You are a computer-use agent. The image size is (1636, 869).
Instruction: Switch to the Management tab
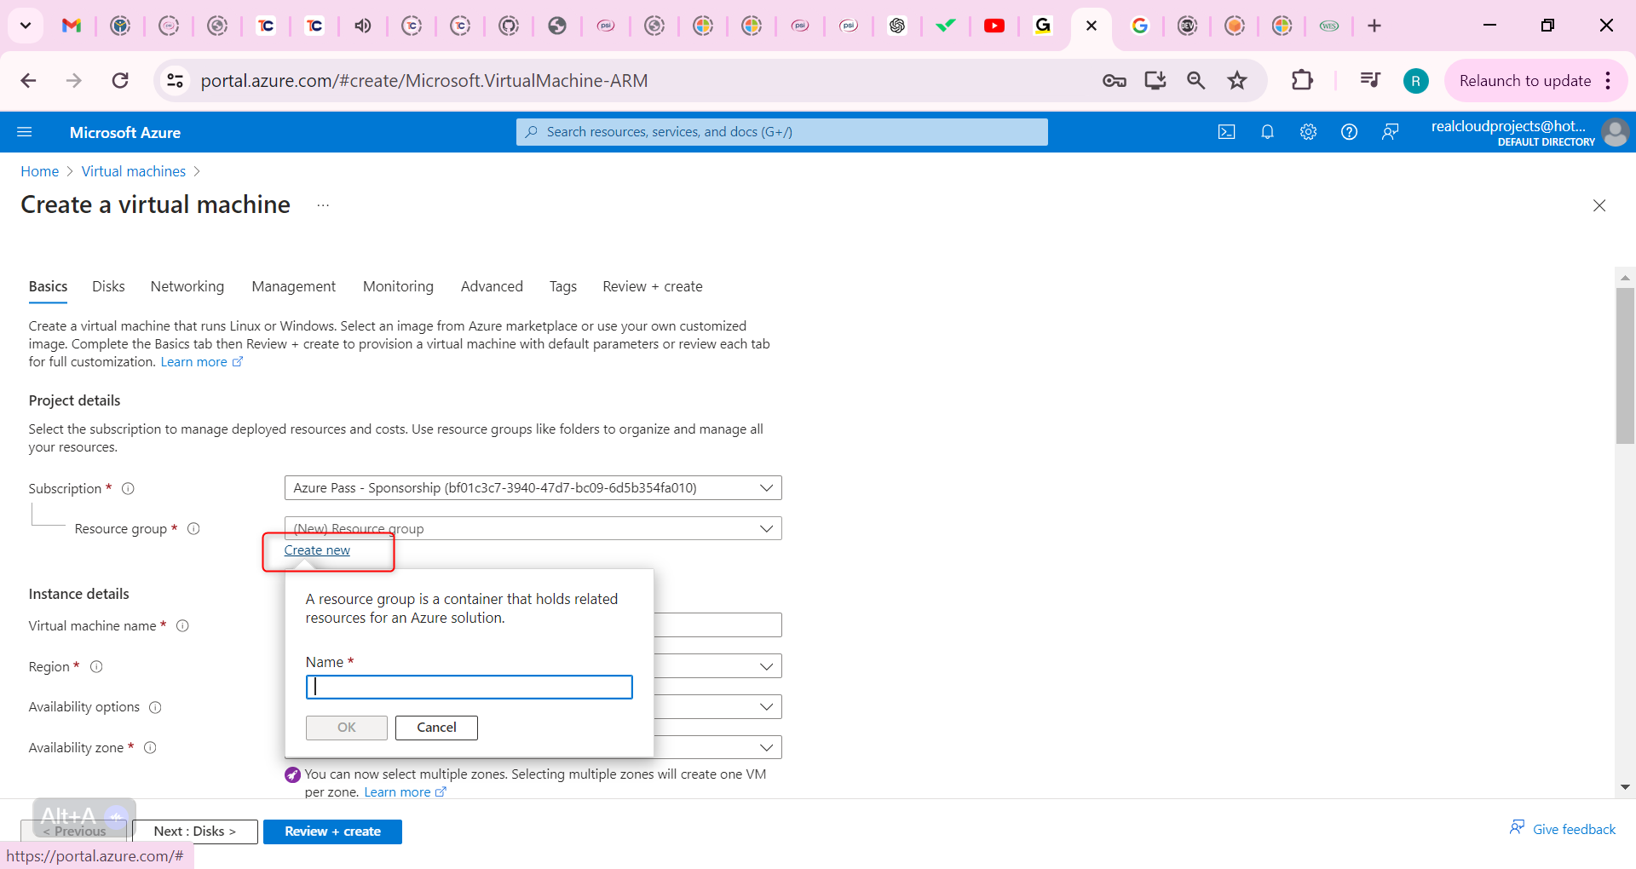[294, 286]
